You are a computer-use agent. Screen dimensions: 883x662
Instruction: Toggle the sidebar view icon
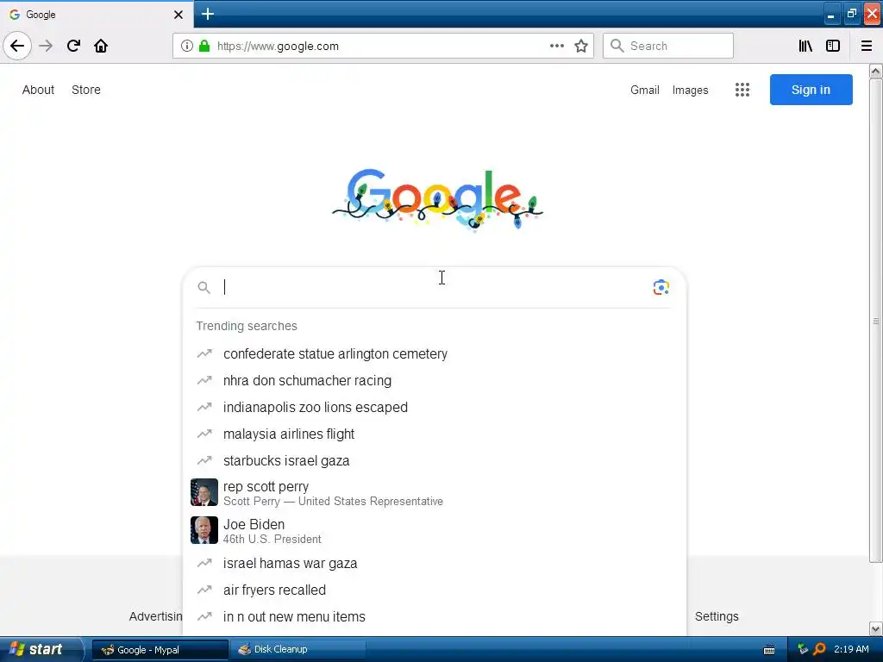click(x=833, y=47)
